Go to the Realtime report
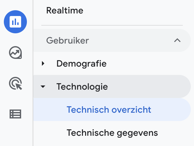 tap(65, 11)
